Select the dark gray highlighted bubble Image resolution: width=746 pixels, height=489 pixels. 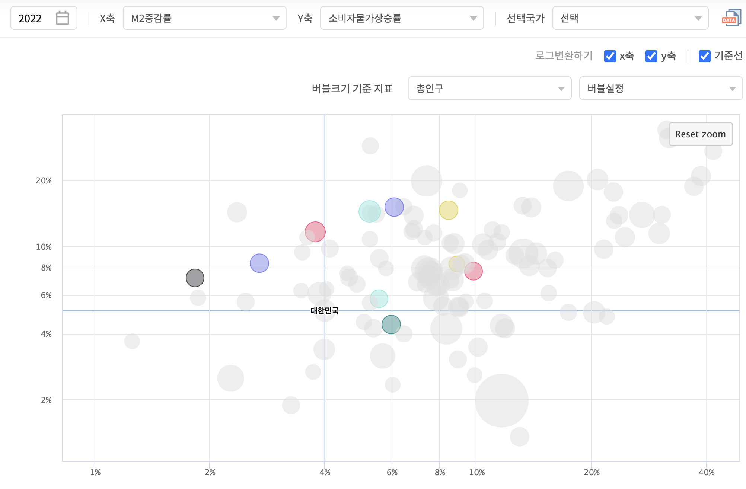[x=195, y=278]
